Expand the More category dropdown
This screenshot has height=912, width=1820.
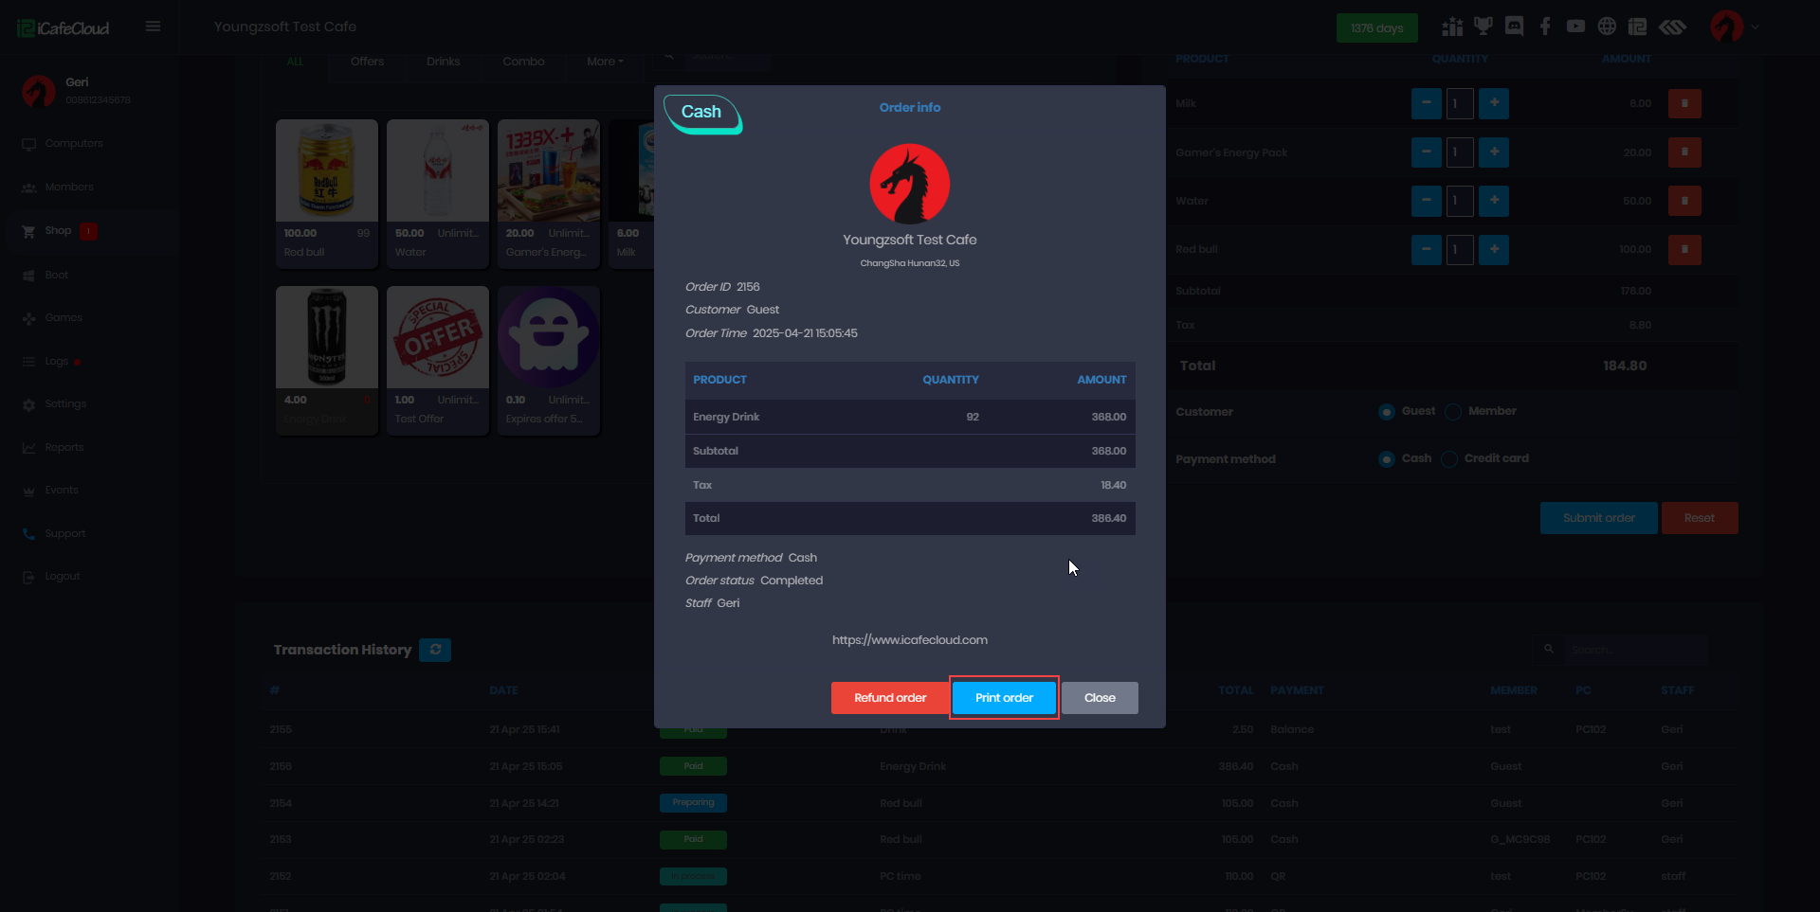click(605, 62)
